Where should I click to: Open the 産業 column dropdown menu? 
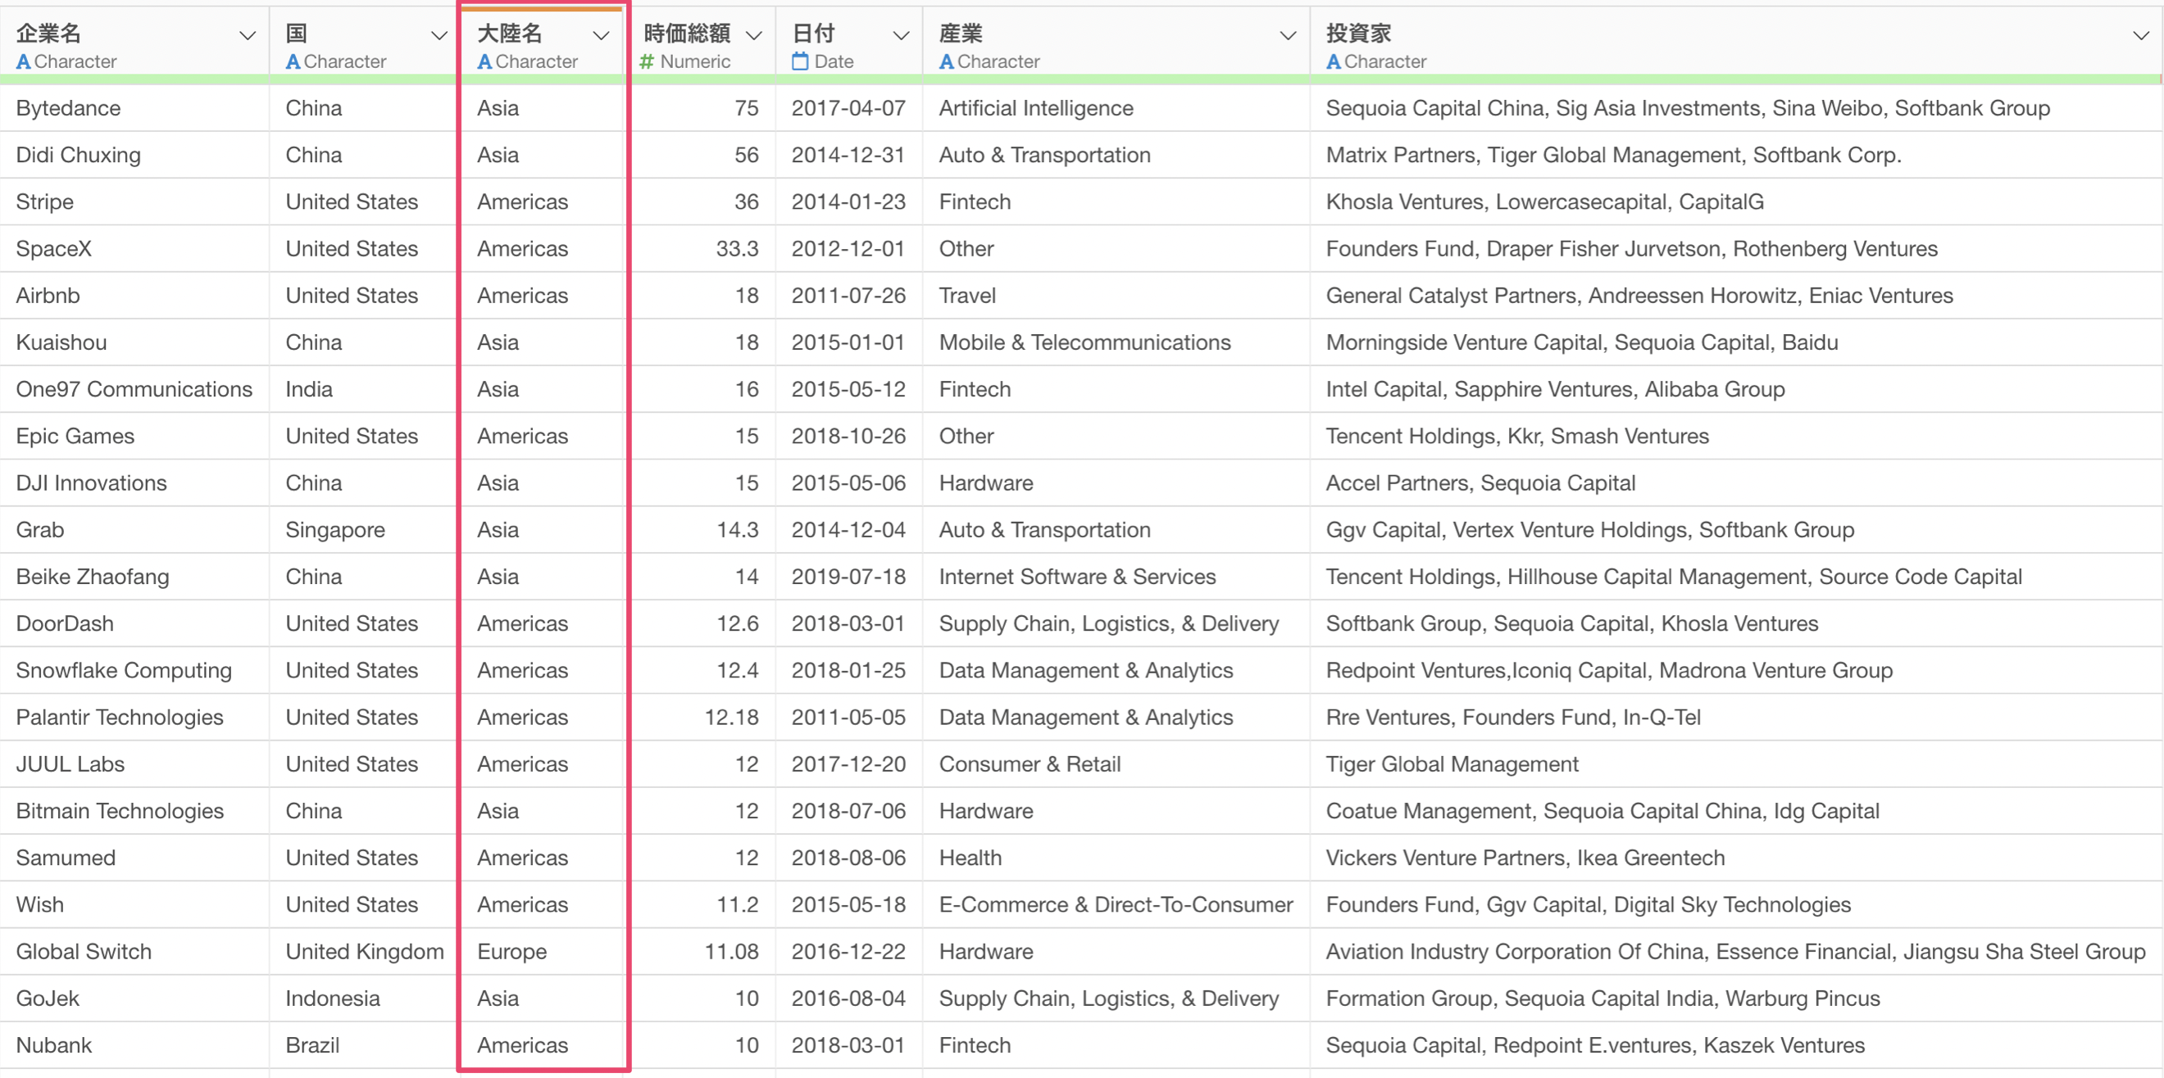1287,35
